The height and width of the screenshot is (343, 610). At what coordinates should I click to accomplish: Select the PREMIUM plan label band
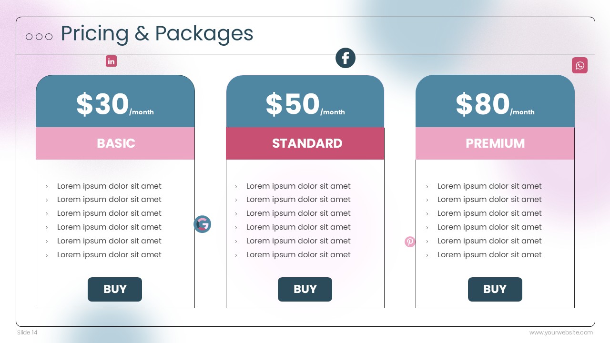pyautogui.click(x=495, y=143)
